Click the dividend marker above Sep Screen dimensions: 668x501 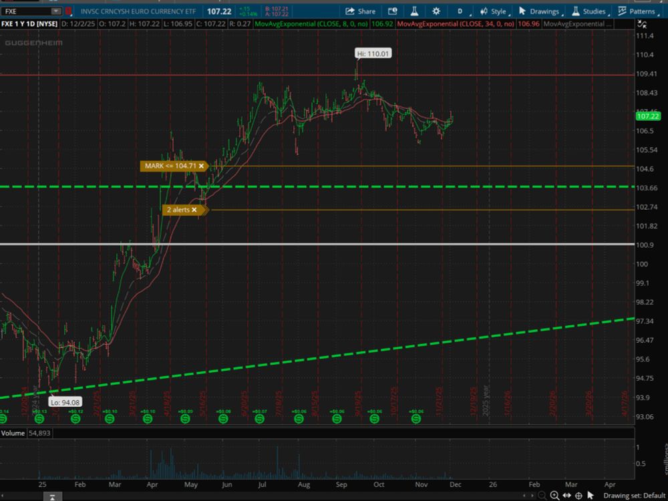[x=337, y=419]
